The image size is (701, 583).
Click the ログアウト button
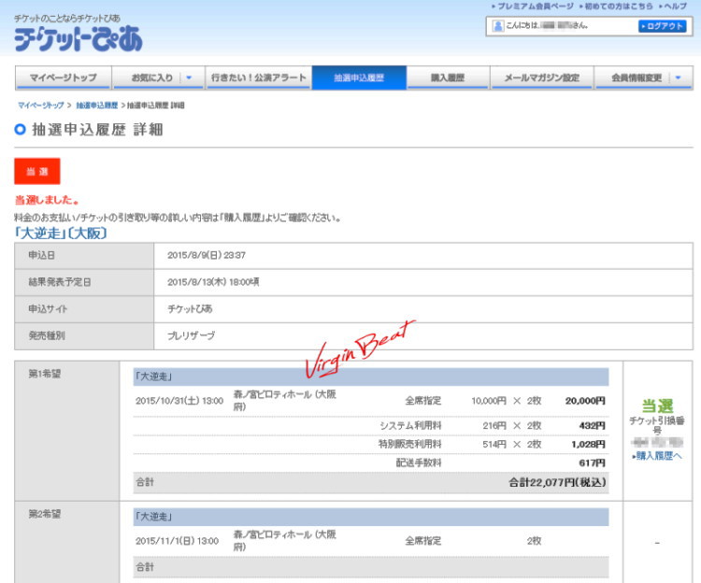[662, 26]
